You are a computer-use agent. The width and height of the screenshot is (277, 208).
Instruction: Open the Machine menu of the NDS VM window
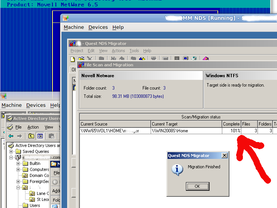[74, 27]
